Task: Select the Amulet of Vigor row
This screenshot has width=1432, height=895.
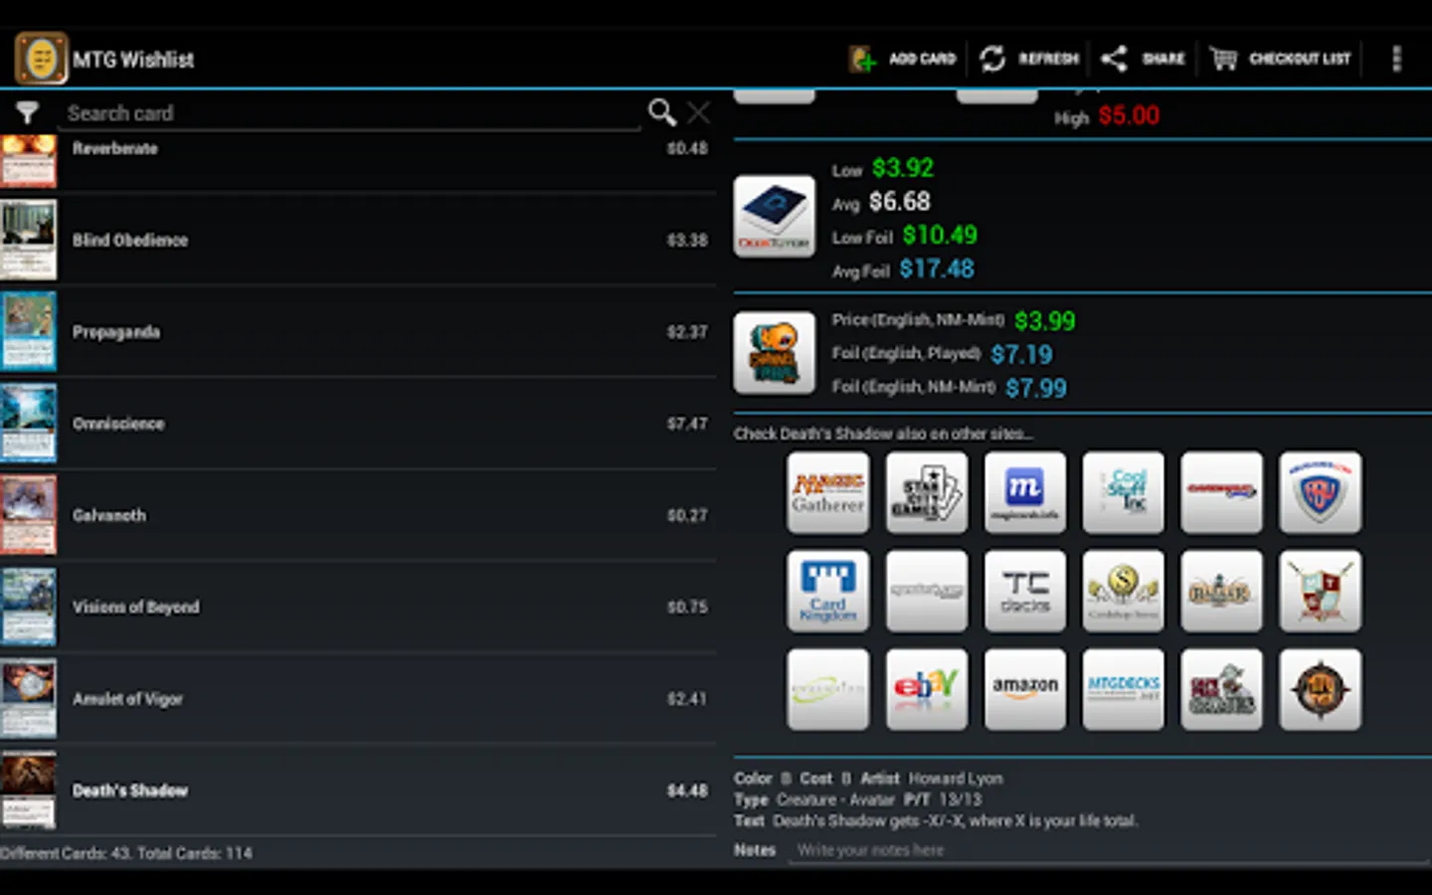Action: point(358,699)
